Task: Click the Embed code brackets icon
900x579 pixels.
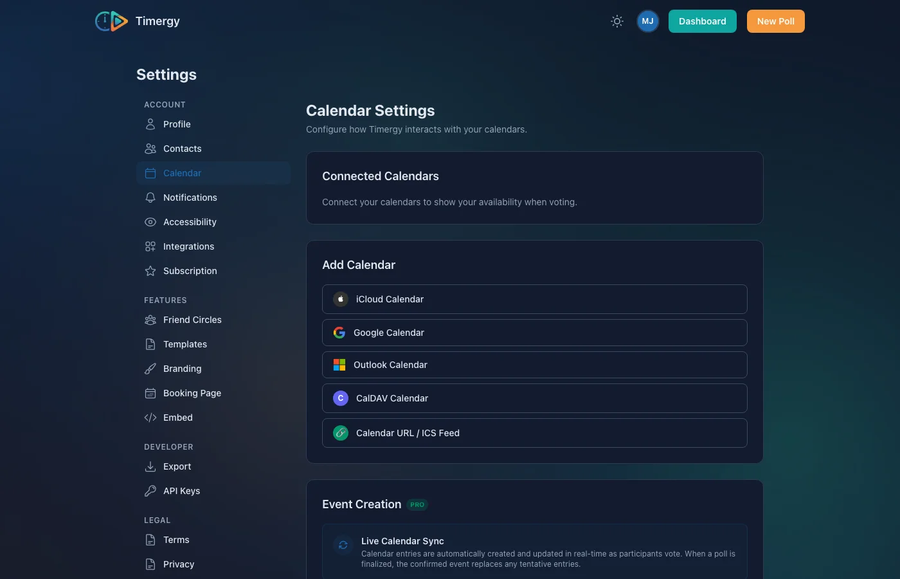Action: point(150,418)
